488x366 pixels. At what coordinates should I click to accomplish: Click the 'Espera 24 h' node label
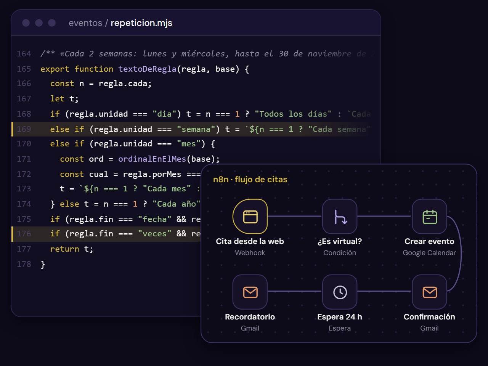tap(340, 317)
